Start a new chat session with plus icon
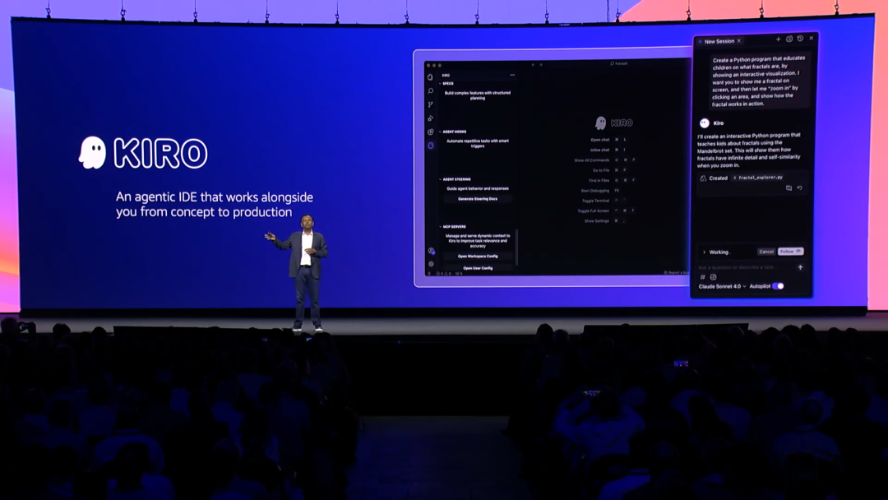888x500 pixels. click(778, 39)
